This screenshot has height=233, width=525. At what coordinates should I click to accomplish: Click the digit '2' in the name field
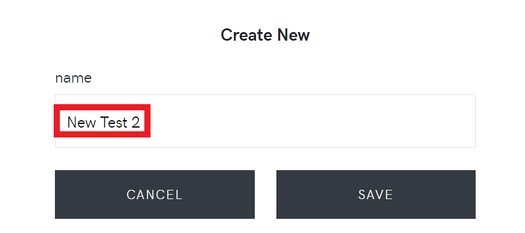(136, 123)
